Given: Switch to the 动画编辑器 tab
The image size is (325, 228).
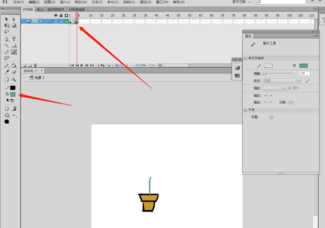Looking at the screenshot, I should pos(77,9).
